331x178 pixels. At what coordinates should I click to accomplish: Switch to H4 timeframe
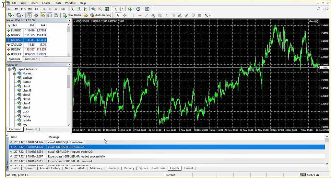tap(43, 9)
